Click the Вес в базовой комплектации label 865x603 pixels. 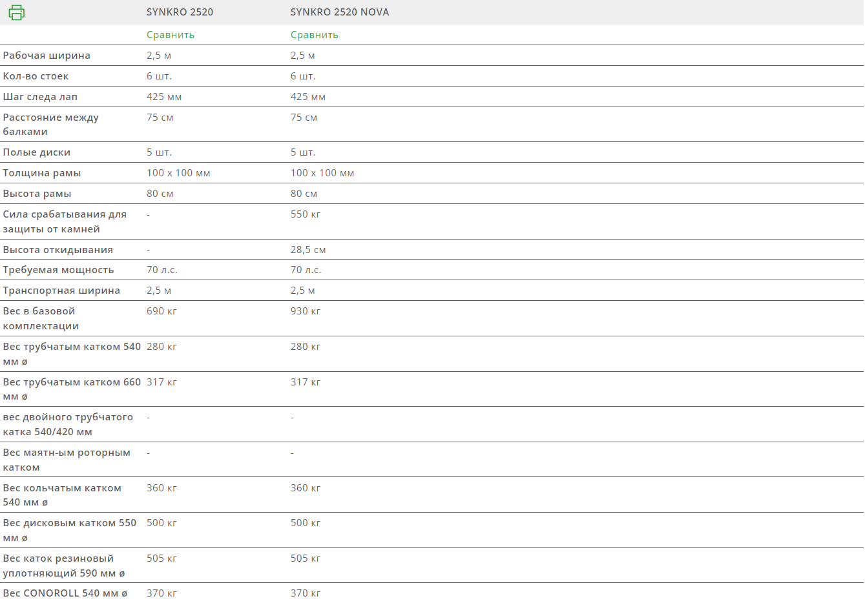[x=41, y=318]
